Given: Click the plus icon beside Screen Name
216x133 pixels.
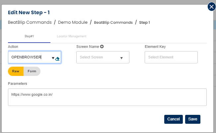Looking at the screenshot, I should pos(102,47).
